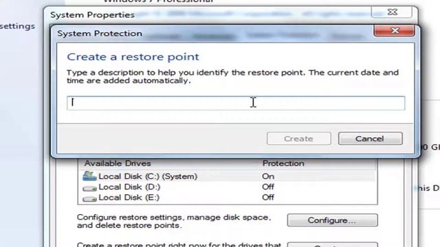Click the Off protection status for D:

pos(268,187)
